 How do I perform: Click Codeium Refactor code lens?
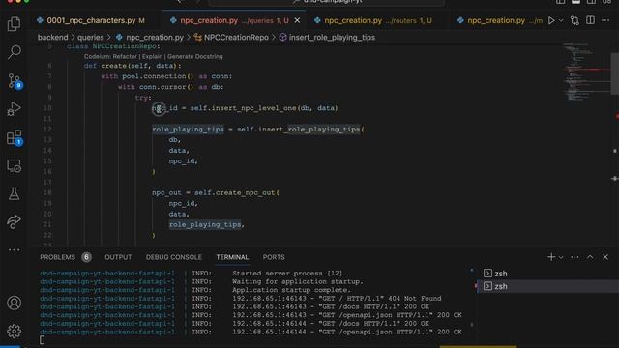click(110, 57)
